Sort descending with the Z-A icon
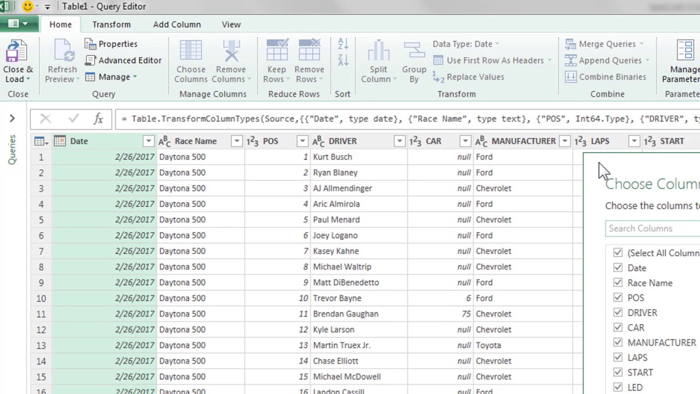 click(343, 60)
